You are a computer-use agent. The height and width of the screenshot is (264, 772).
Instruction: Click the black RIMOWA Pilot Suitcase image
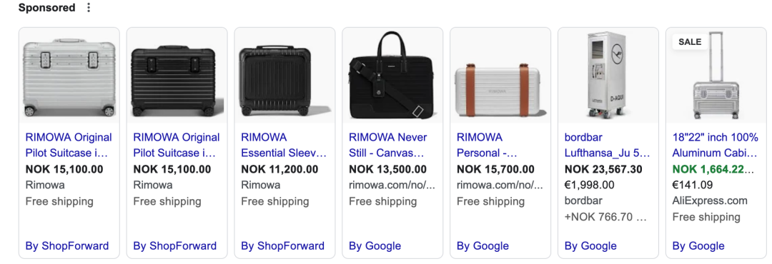177,75
